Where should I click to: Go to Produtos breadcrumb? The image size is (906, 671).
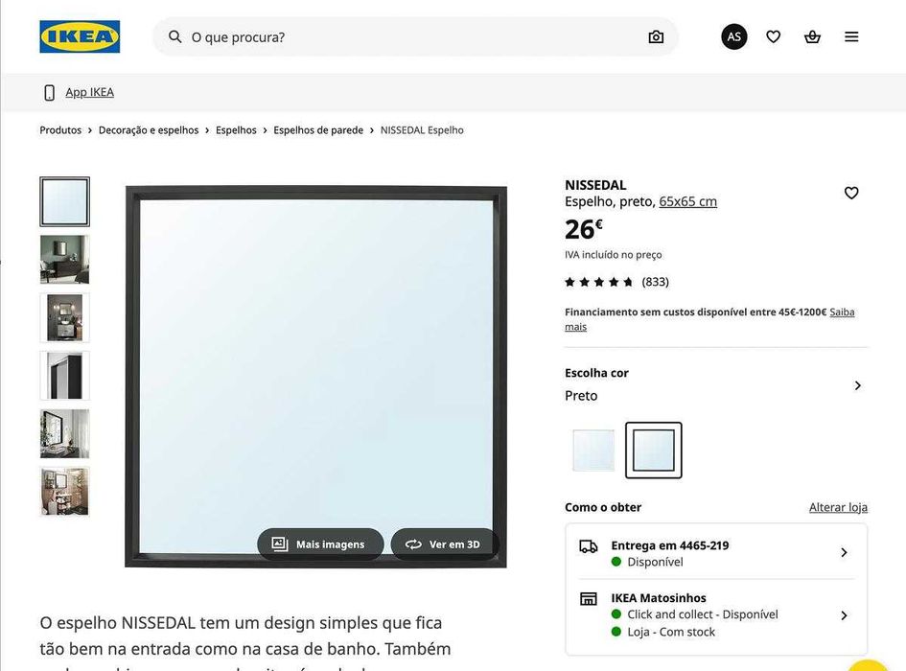[60, 130]
